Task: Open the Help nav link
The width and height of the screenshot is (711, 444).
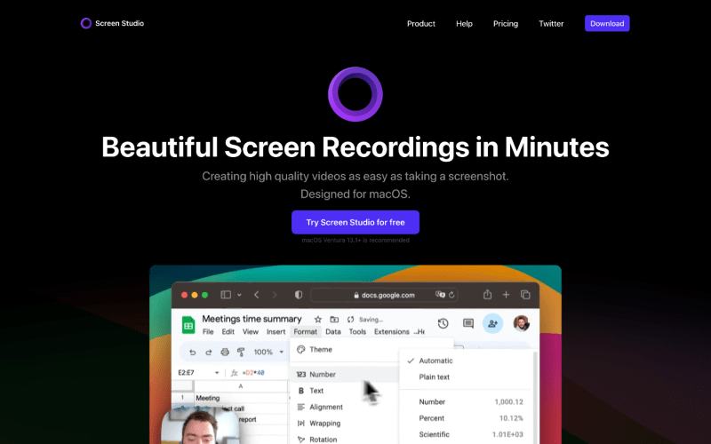Action: click(464, 24)
